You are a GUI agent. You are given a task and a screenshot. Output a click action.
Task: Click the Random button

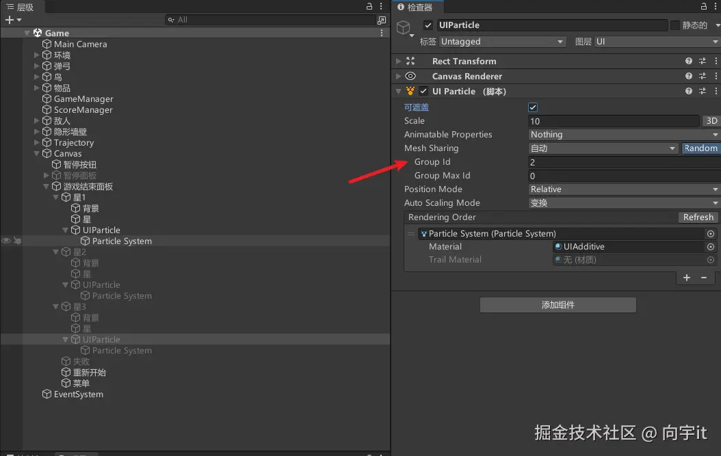click(700, 148)
